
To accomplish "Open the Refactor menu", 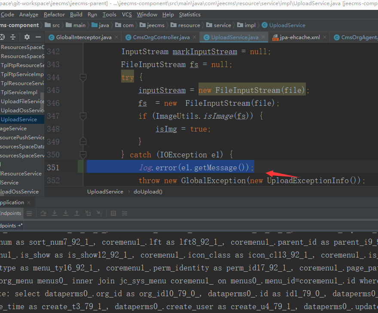I will tap(54, 15).
